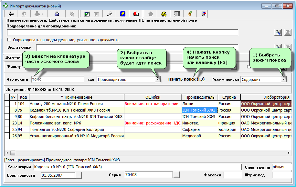This screenshot has width=296, height=187.
Task: Click the yellow lightning bolt icon
Action: click(x=123, y=14)
